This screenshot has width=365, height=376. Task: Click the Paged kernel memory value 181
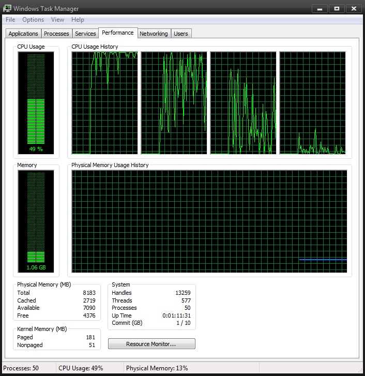tap(90, 337)
